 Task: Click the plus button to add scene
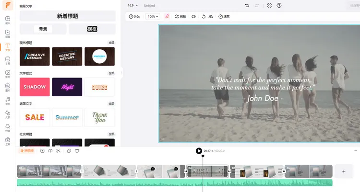344,171
